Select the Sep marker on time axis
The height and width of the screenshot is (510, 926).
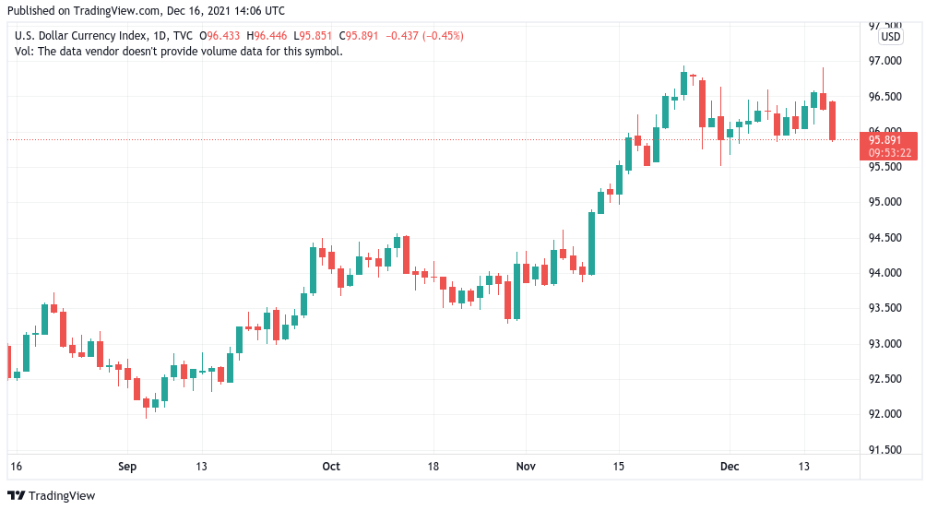(127, 467)
